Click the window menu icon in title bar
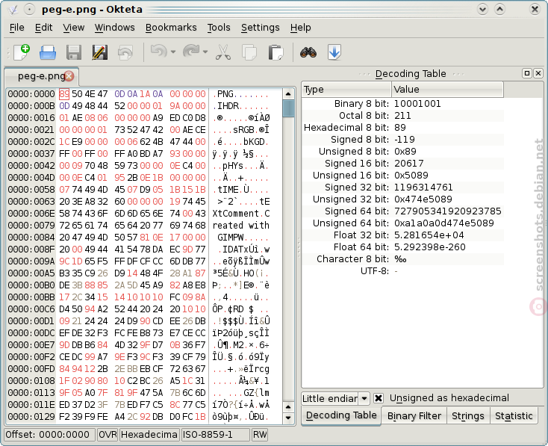This screenshot has height=446, width=548. [13, 10]
